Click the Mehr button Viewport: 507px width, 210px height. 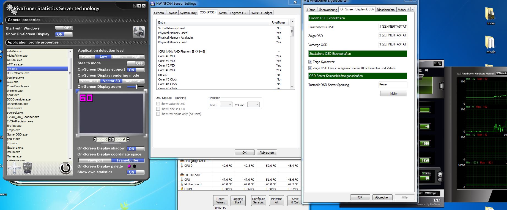[x=394, y=94]
